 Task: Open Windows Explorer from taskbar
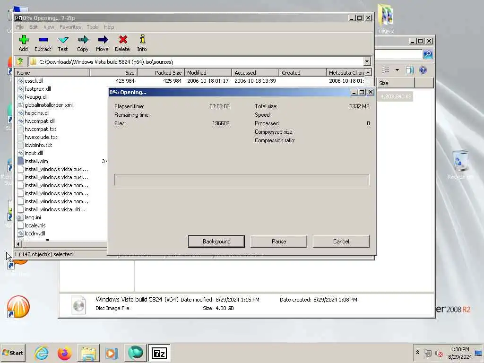pyautogui.click(x=88, y=353)
